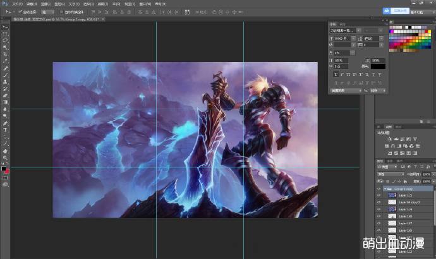Select the Brush tool
The width and height of the screenshot is (436, 259).
point(6,75)
